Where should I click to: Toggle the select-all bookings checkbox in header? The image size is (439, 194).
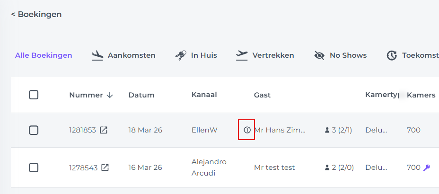click(x=34, y=95)
